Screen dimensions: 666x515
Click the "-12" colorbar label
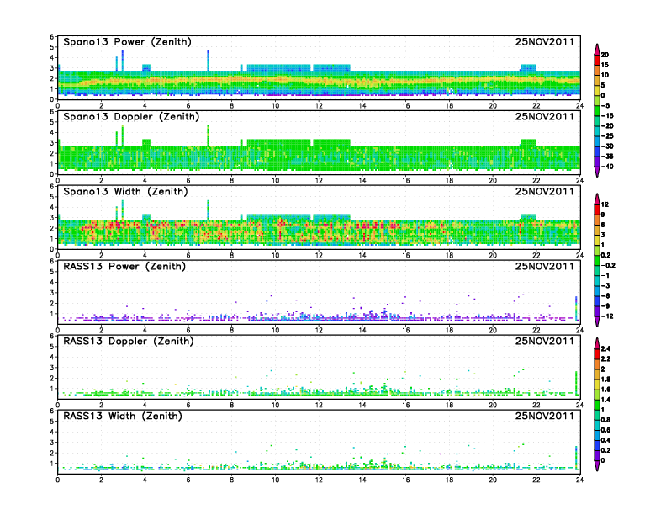(x=607, y=316)
